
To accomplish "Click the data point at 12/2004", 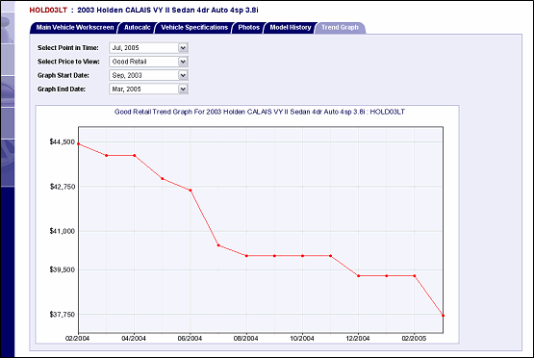I will 358,275.
